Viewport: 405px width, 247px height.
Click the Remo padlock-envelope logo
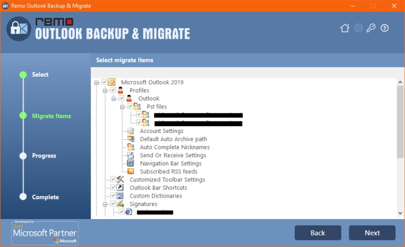[x=18, y=28]
